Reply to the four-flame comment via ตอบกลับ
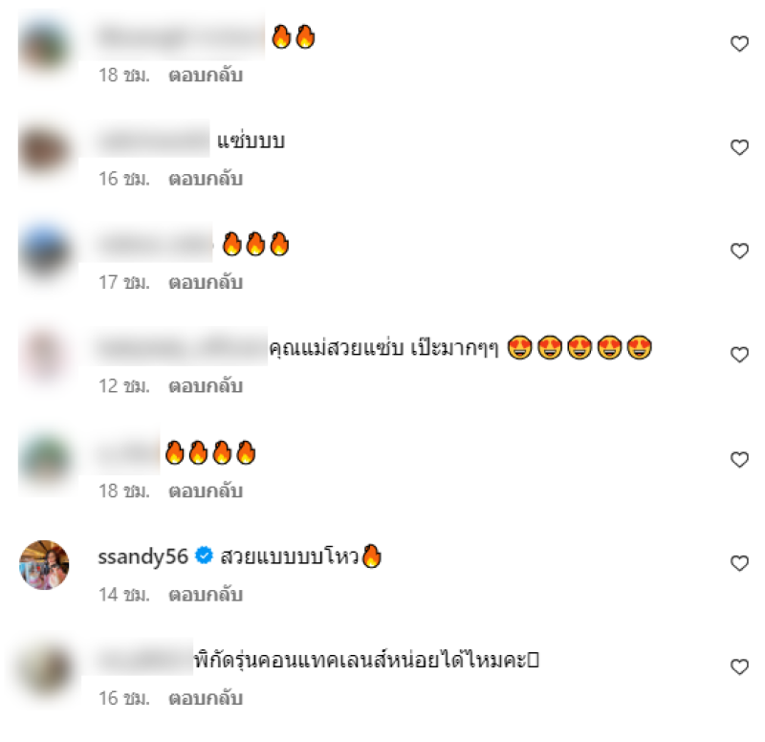This screenshot has height=742, width=765. point(206,491)
